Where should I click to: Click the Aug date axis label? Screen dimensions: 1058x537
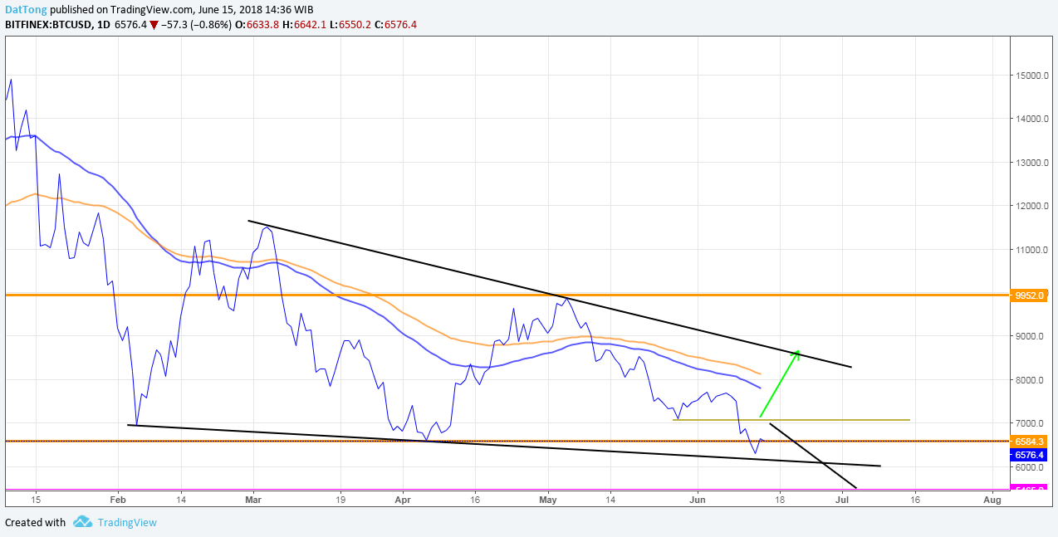tap(991, 500)
